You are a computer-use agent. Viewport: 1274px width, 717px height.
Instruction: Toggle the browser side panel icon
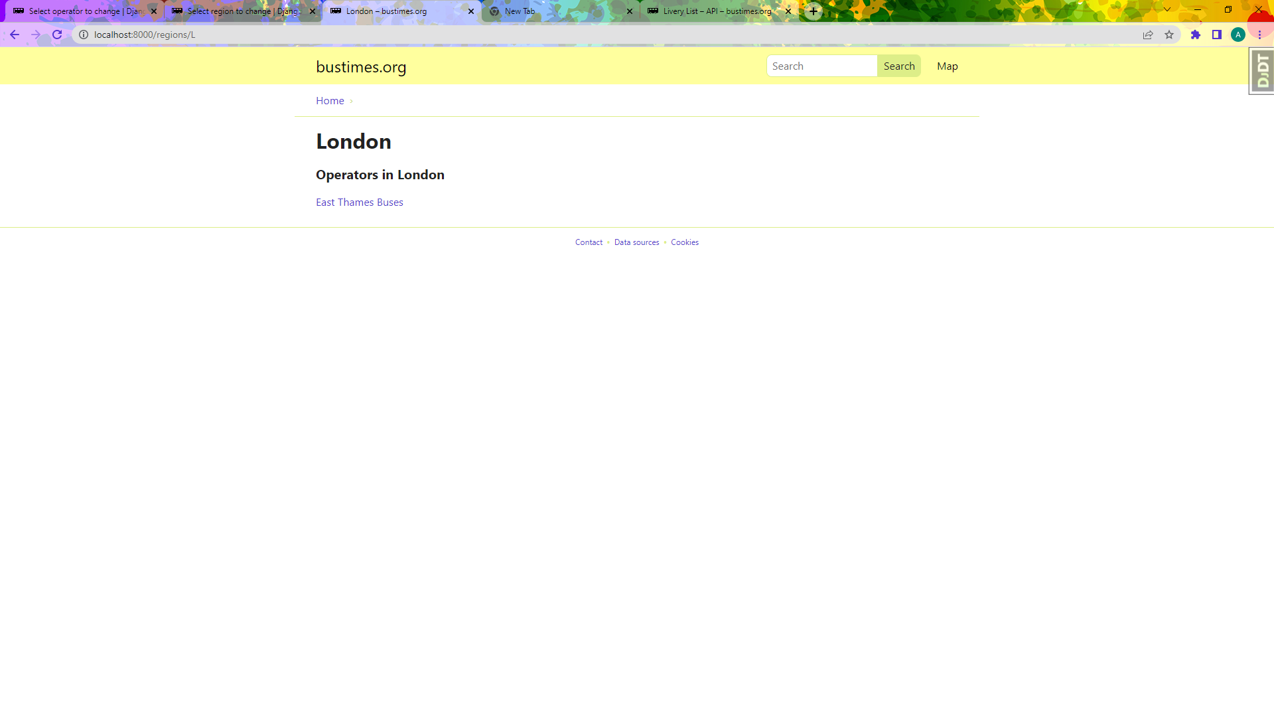1217,35
